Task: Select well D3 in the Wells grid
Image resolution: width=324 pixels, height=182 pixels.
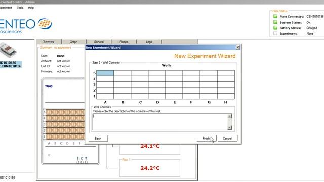Action: [157, 84]
